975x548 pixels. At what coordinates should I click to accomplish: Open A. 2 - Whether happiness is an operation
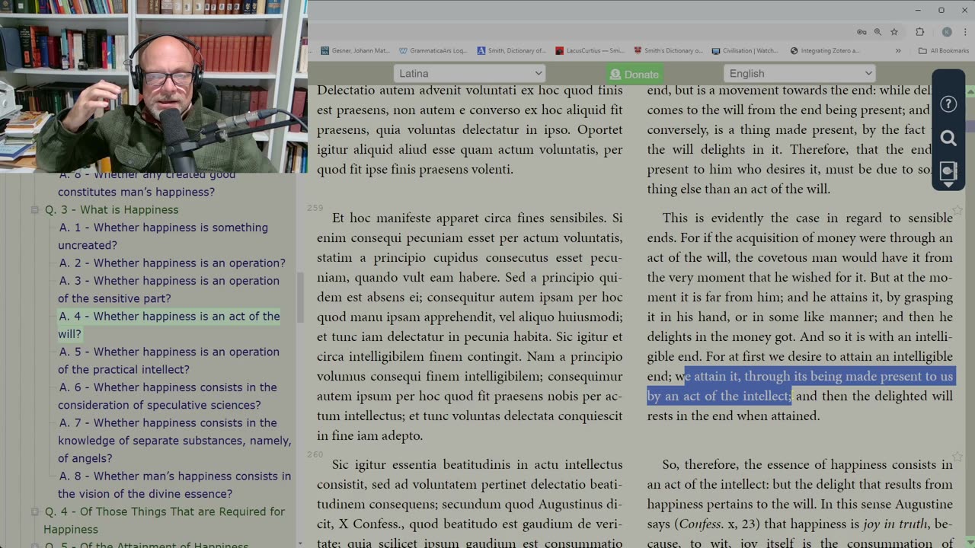(172, 263)
